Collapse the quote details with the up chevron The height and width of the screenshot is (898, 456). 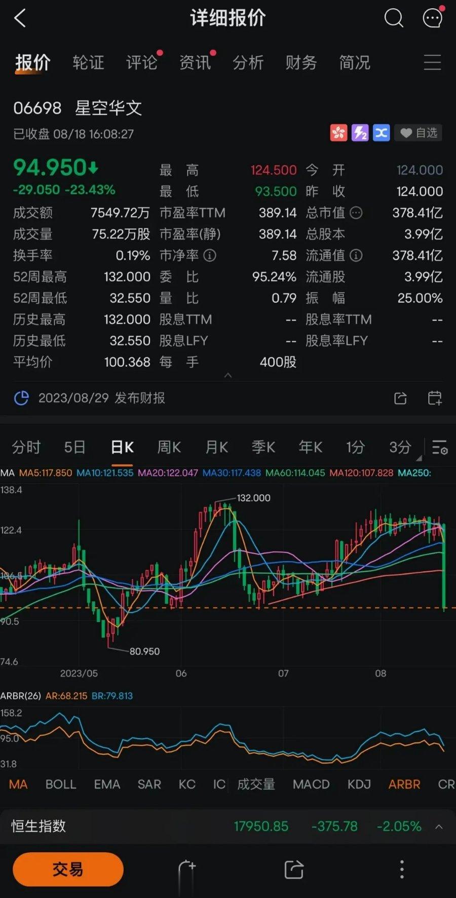228,375
